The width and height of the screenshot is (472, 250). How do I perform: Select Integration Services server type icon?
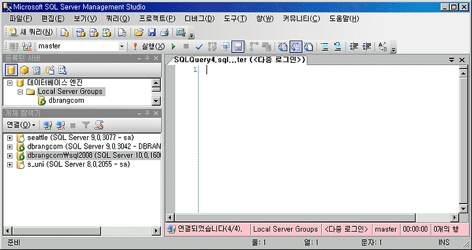(x=62, y=70)
